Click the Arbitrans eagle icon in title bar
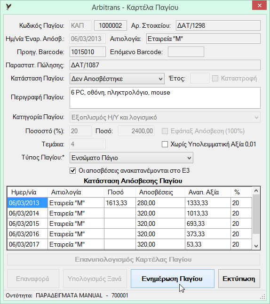 pos(8,7)
